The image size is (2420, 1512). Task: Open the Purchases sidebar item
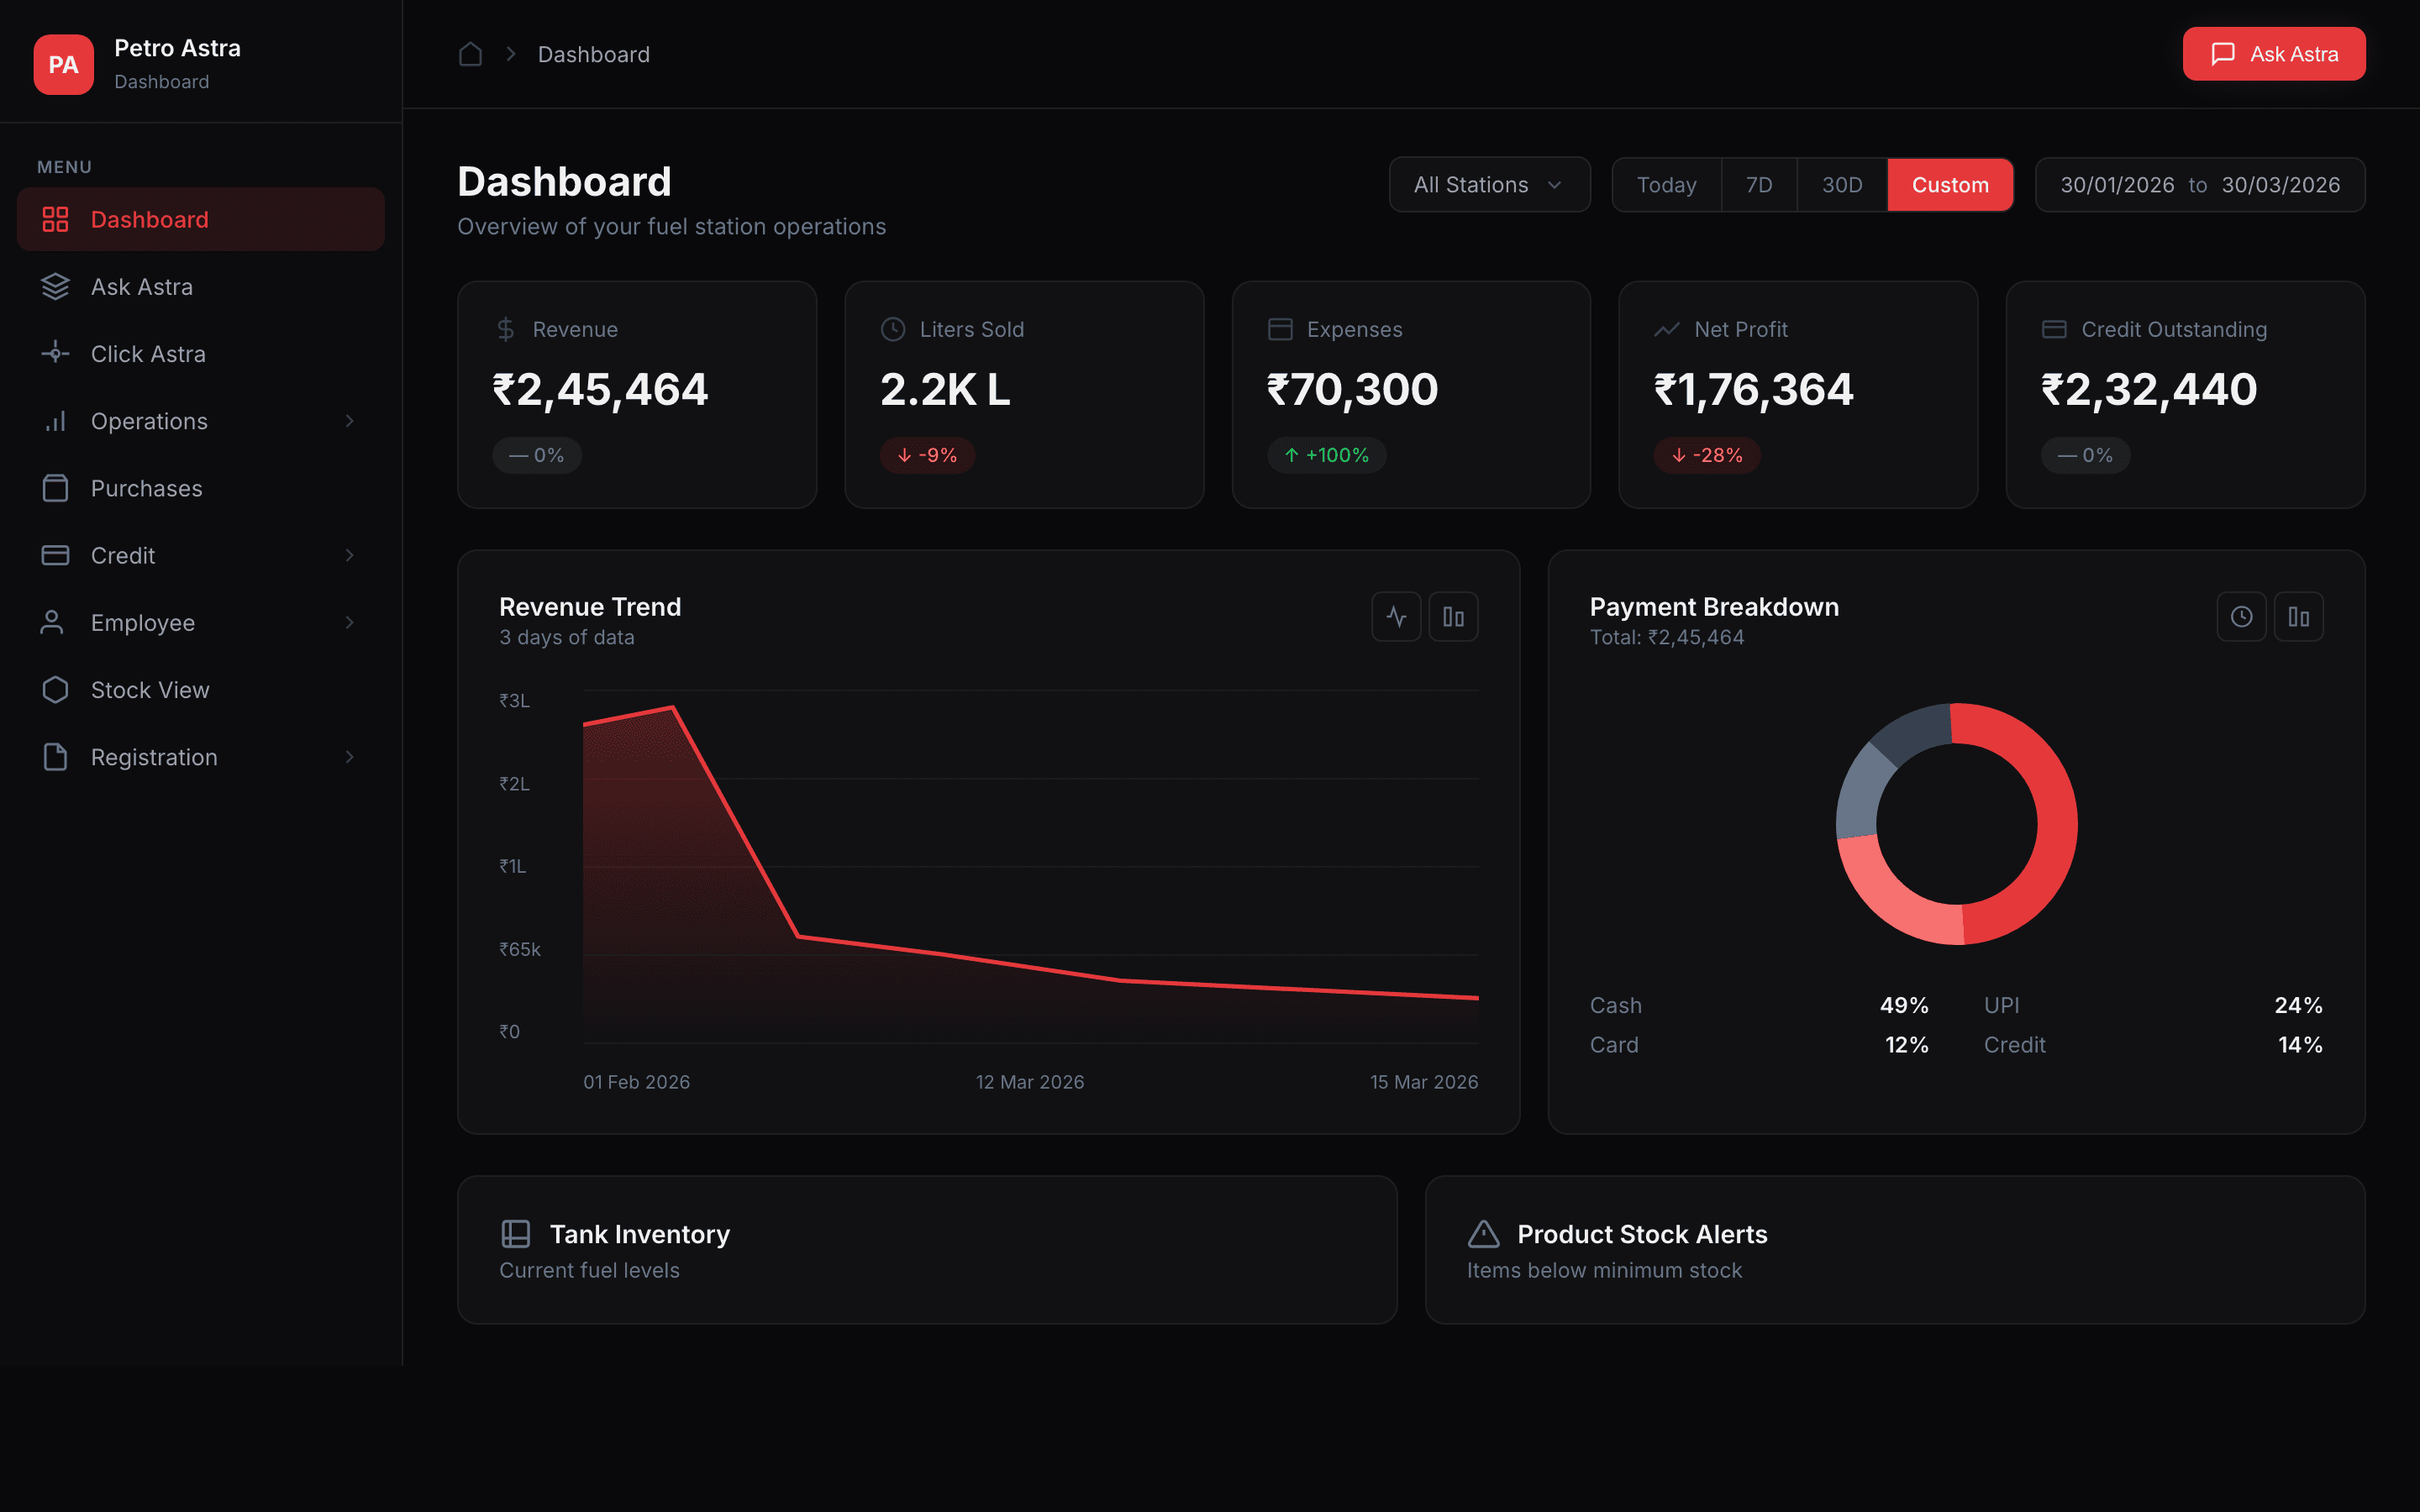click(201, 488)
